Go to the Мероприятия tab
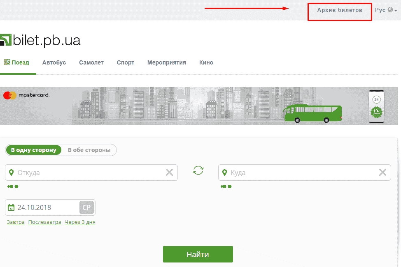401x267 pixels. pos(166,62)
